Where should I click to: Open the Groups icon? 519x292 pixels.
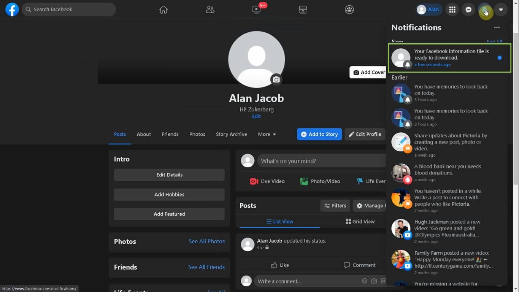tap(349, 10)
